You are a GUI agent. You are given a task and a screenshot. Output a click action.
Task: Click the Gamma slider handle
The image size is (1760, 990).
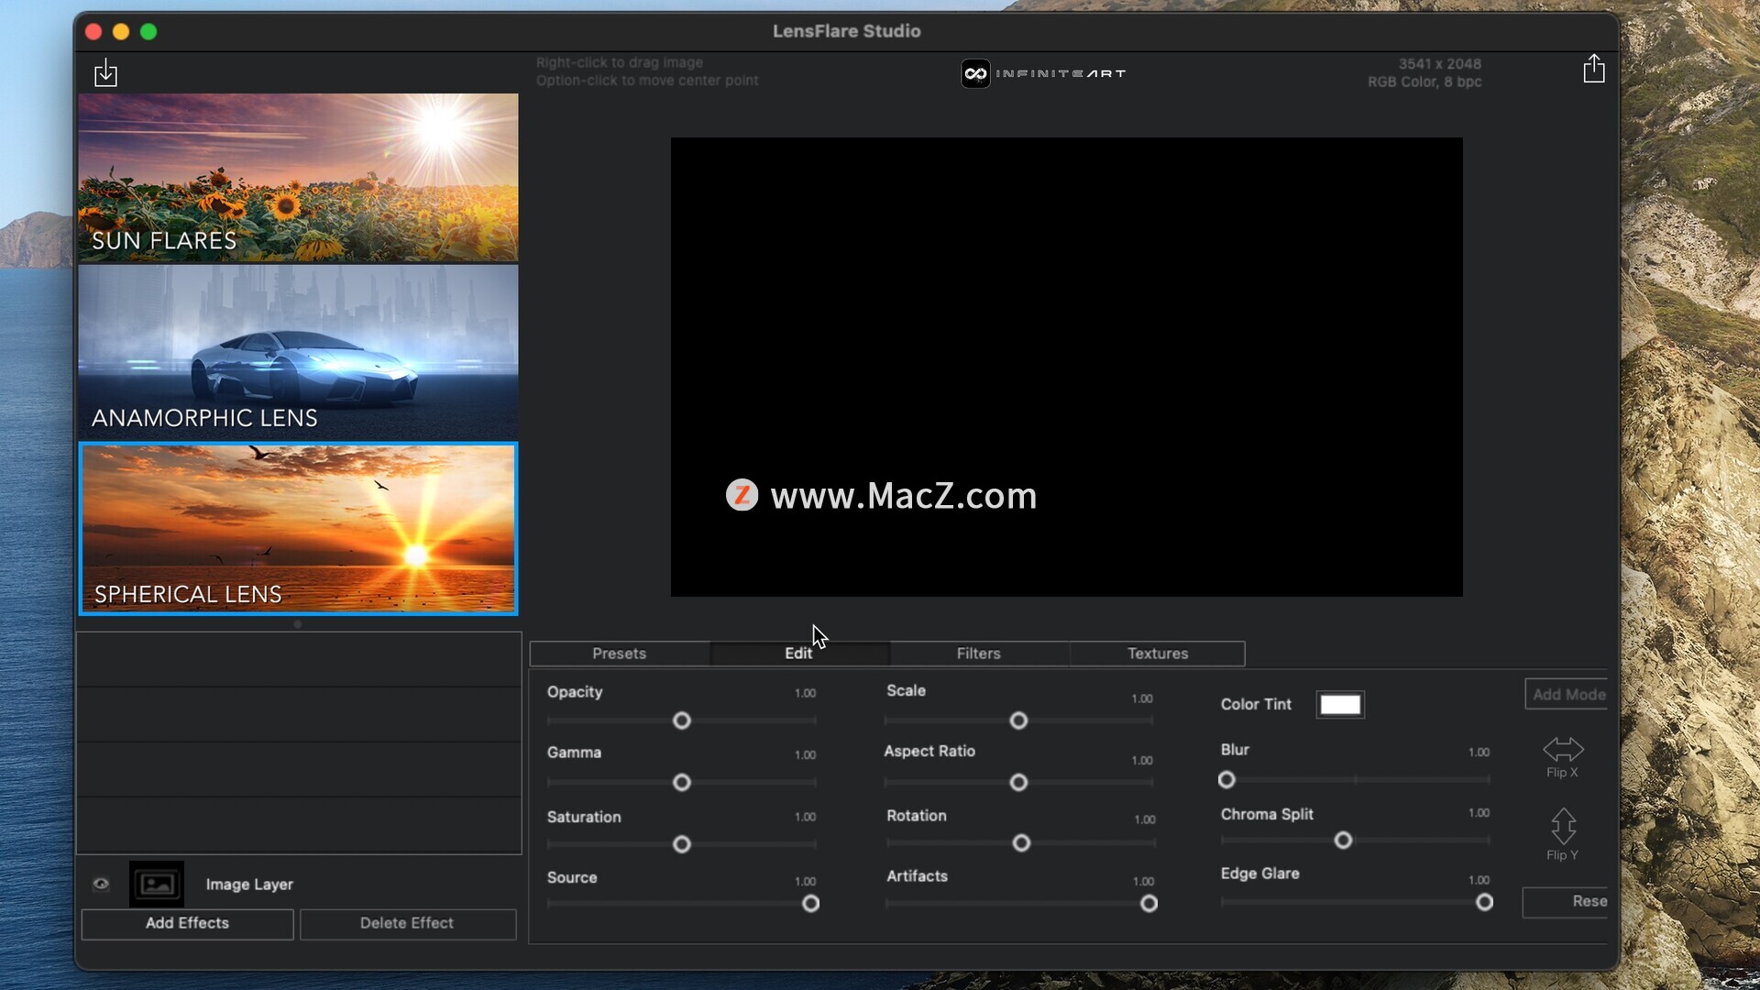click(x=681, y=783)
